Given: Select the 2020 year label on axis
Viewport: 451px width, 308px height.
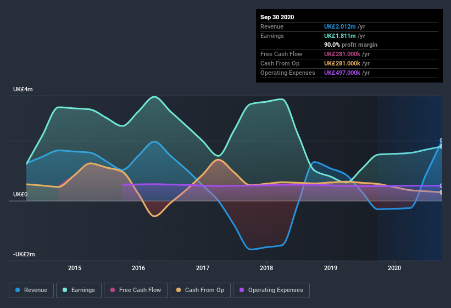Looking at the screenshot, I should (x=394, y=268).
